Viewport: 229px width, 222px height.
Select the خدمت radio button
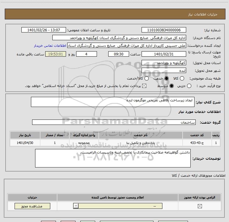point(166,78)
